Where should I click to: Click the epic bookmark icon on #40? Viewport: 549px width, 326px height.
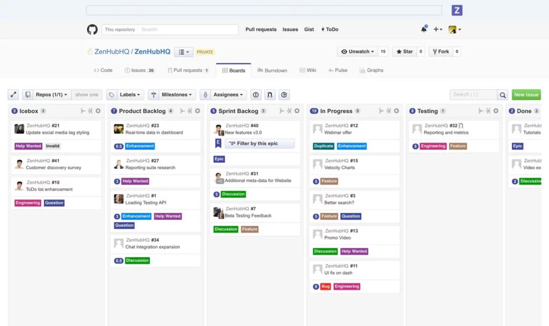(x=218, y=143)
